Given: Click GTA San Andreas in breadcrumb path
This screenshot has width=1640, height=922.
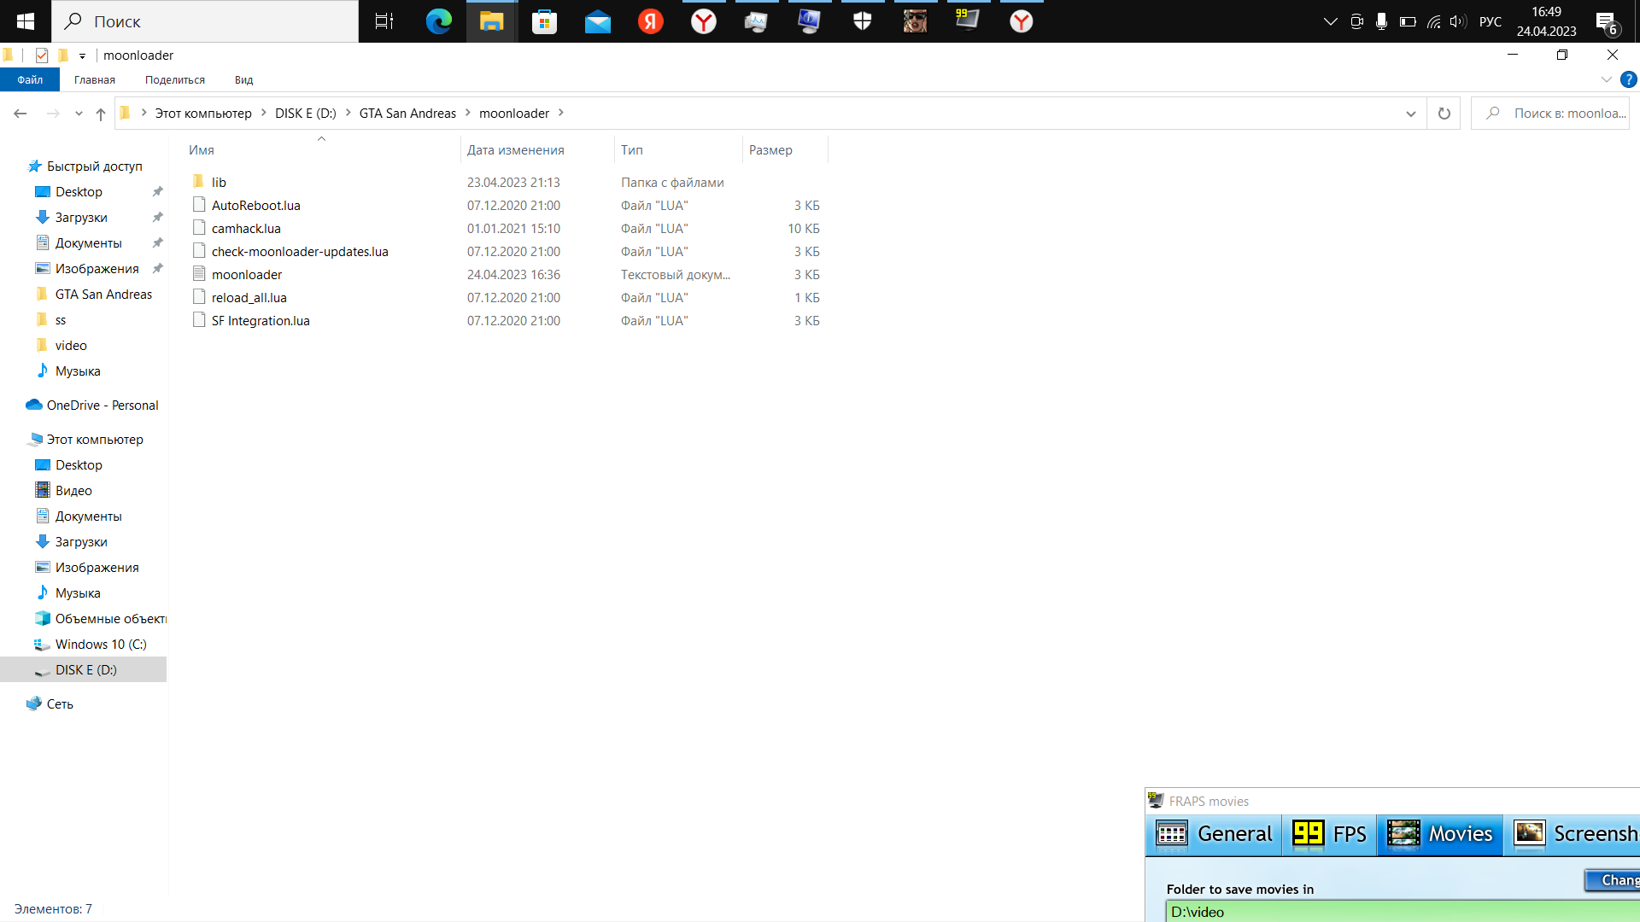Looking at the screenshot, I should coord(407,114).
